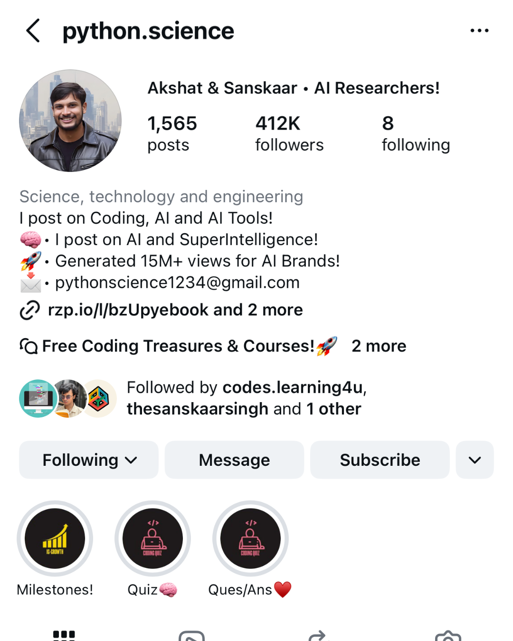Expand suggested accounts chevron beside Subscribe
Screen dimensions: 513x641
click(x=475, y=460)
